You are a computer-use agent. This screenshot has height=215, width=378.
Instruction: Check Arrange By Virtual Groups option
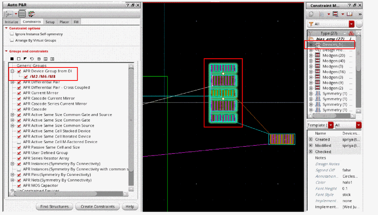point(12,40)
